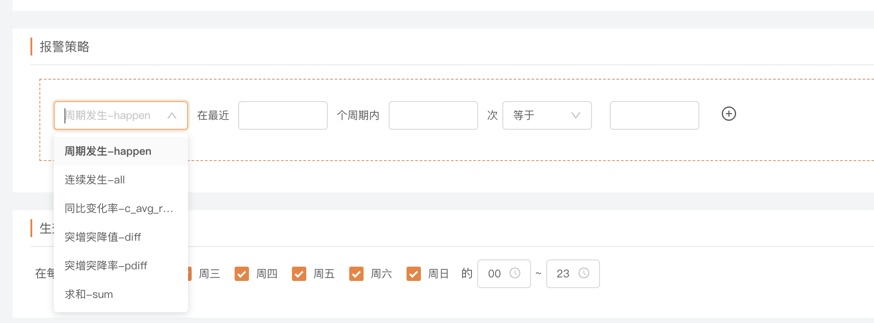Click the clock icon in 00 field

[x=515, y=273]
